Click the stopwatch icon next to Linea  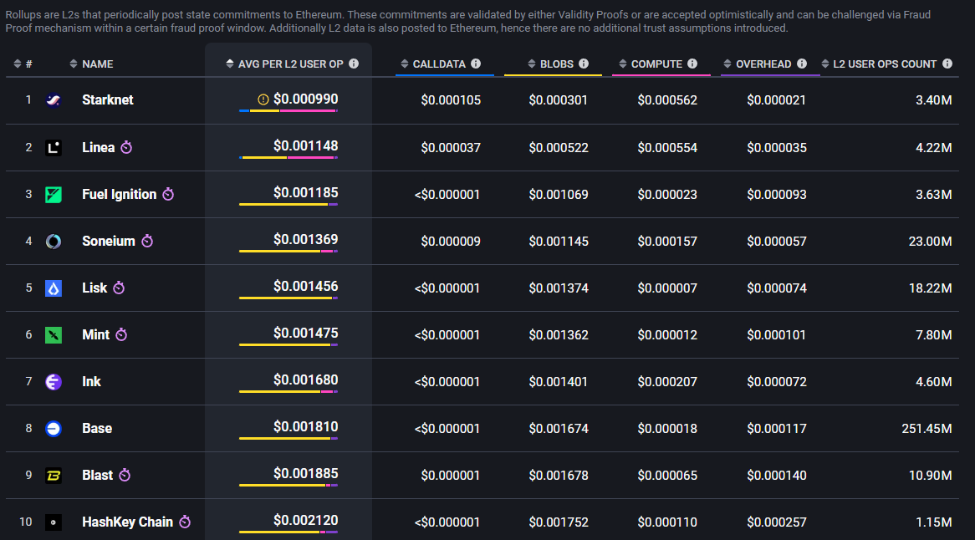point(126,147)
